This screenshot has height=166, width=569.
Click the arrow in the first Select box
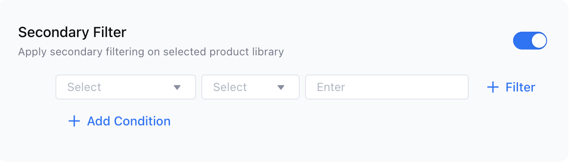177,87
